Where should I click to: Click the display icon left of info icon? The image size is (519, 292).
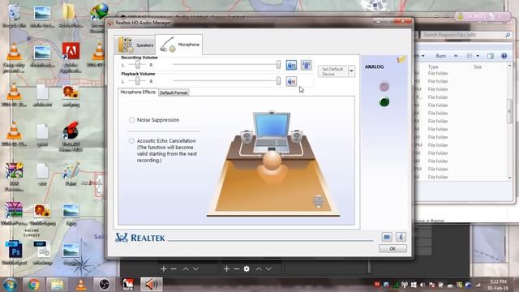[387, 237]
